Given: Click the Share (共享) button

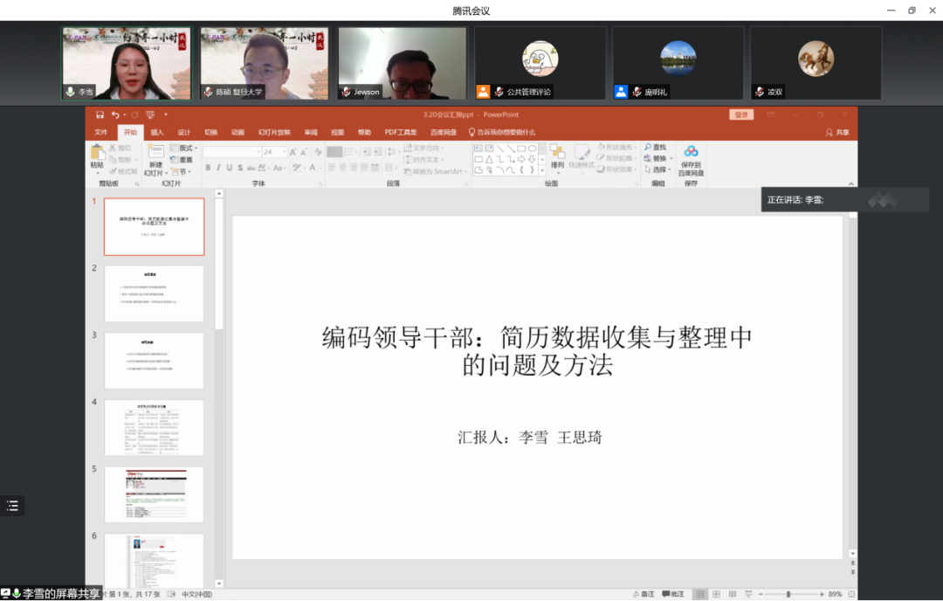Looking at the screenshot, I should pyautogui.click(x=836, y=133).
